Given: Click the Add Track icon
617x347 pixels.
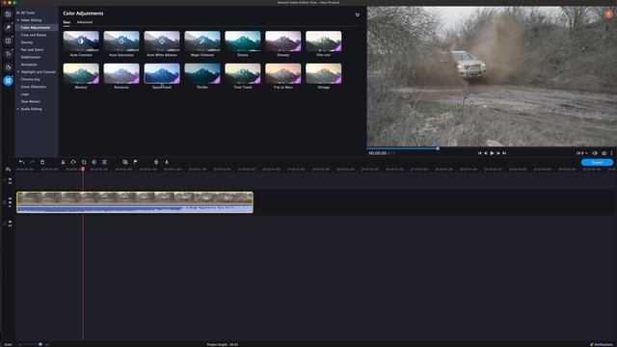Looking at the screenshot, I should pyautogui.click(x=9, y=170).
